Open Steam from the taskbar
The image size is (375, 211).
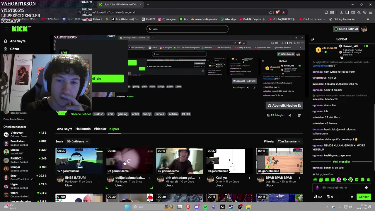[231, 207]
